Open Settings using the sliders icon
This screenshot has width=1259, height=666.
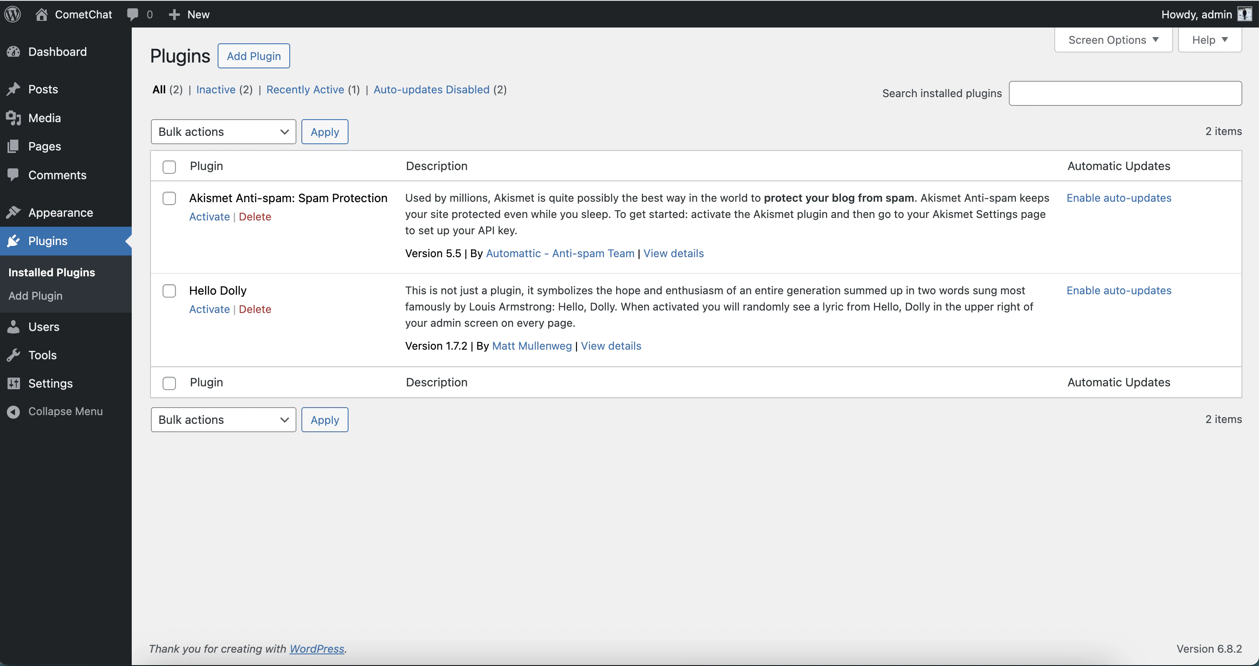pos(14,383)
